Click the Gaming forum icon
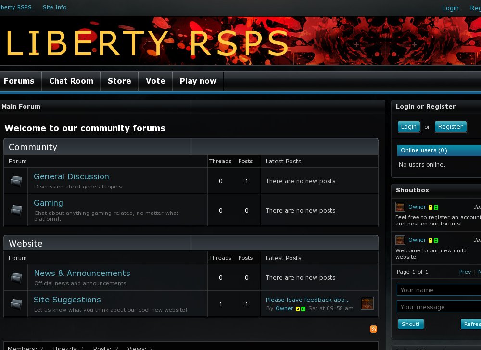Viewport: 481px width, 350px height. 16,210
